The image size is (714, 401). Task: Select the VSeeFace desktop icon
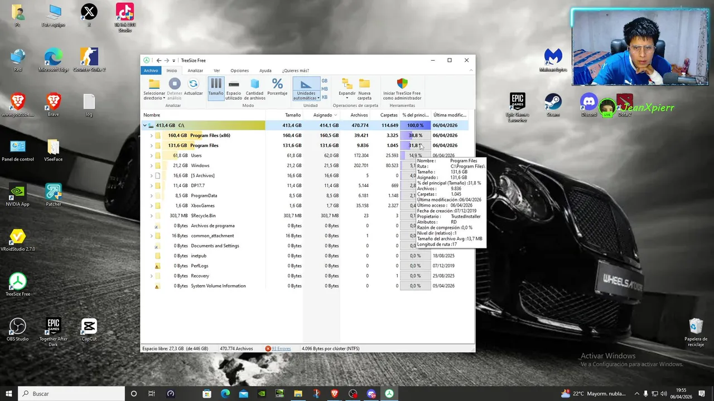click(x=54, y=150)
